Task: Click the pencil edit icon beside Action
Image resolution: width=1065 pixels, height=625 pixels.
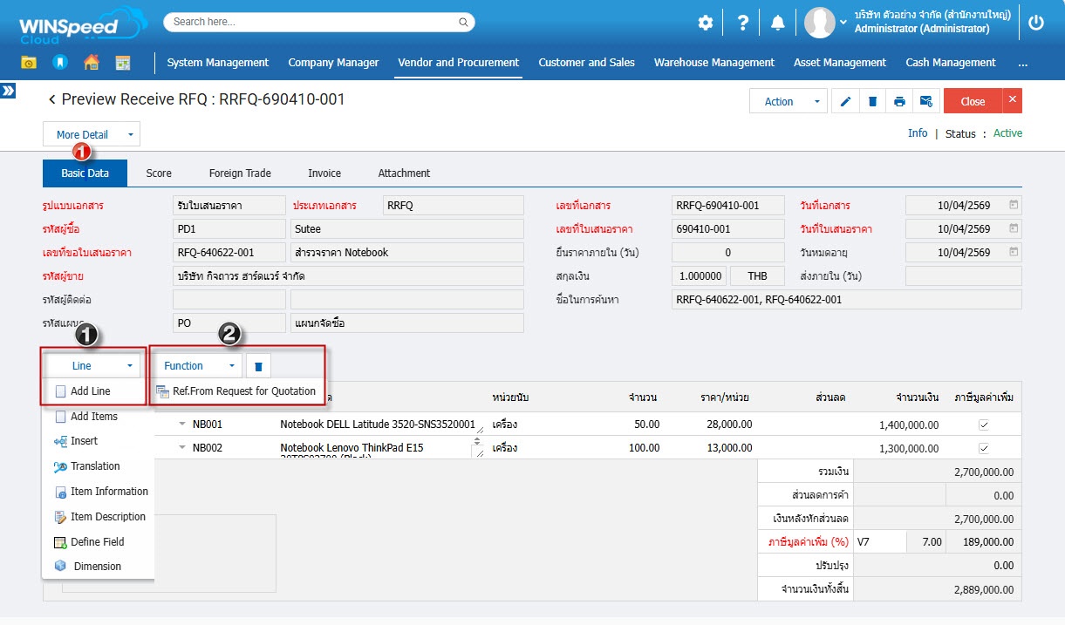Action: tap(844, 101)
